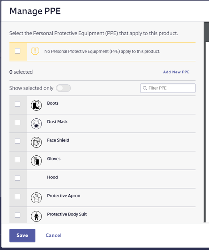Click the Gloves icon
The height and width of the screenshot is (250, 209).
pyautogui.click(x=36, y=161)
